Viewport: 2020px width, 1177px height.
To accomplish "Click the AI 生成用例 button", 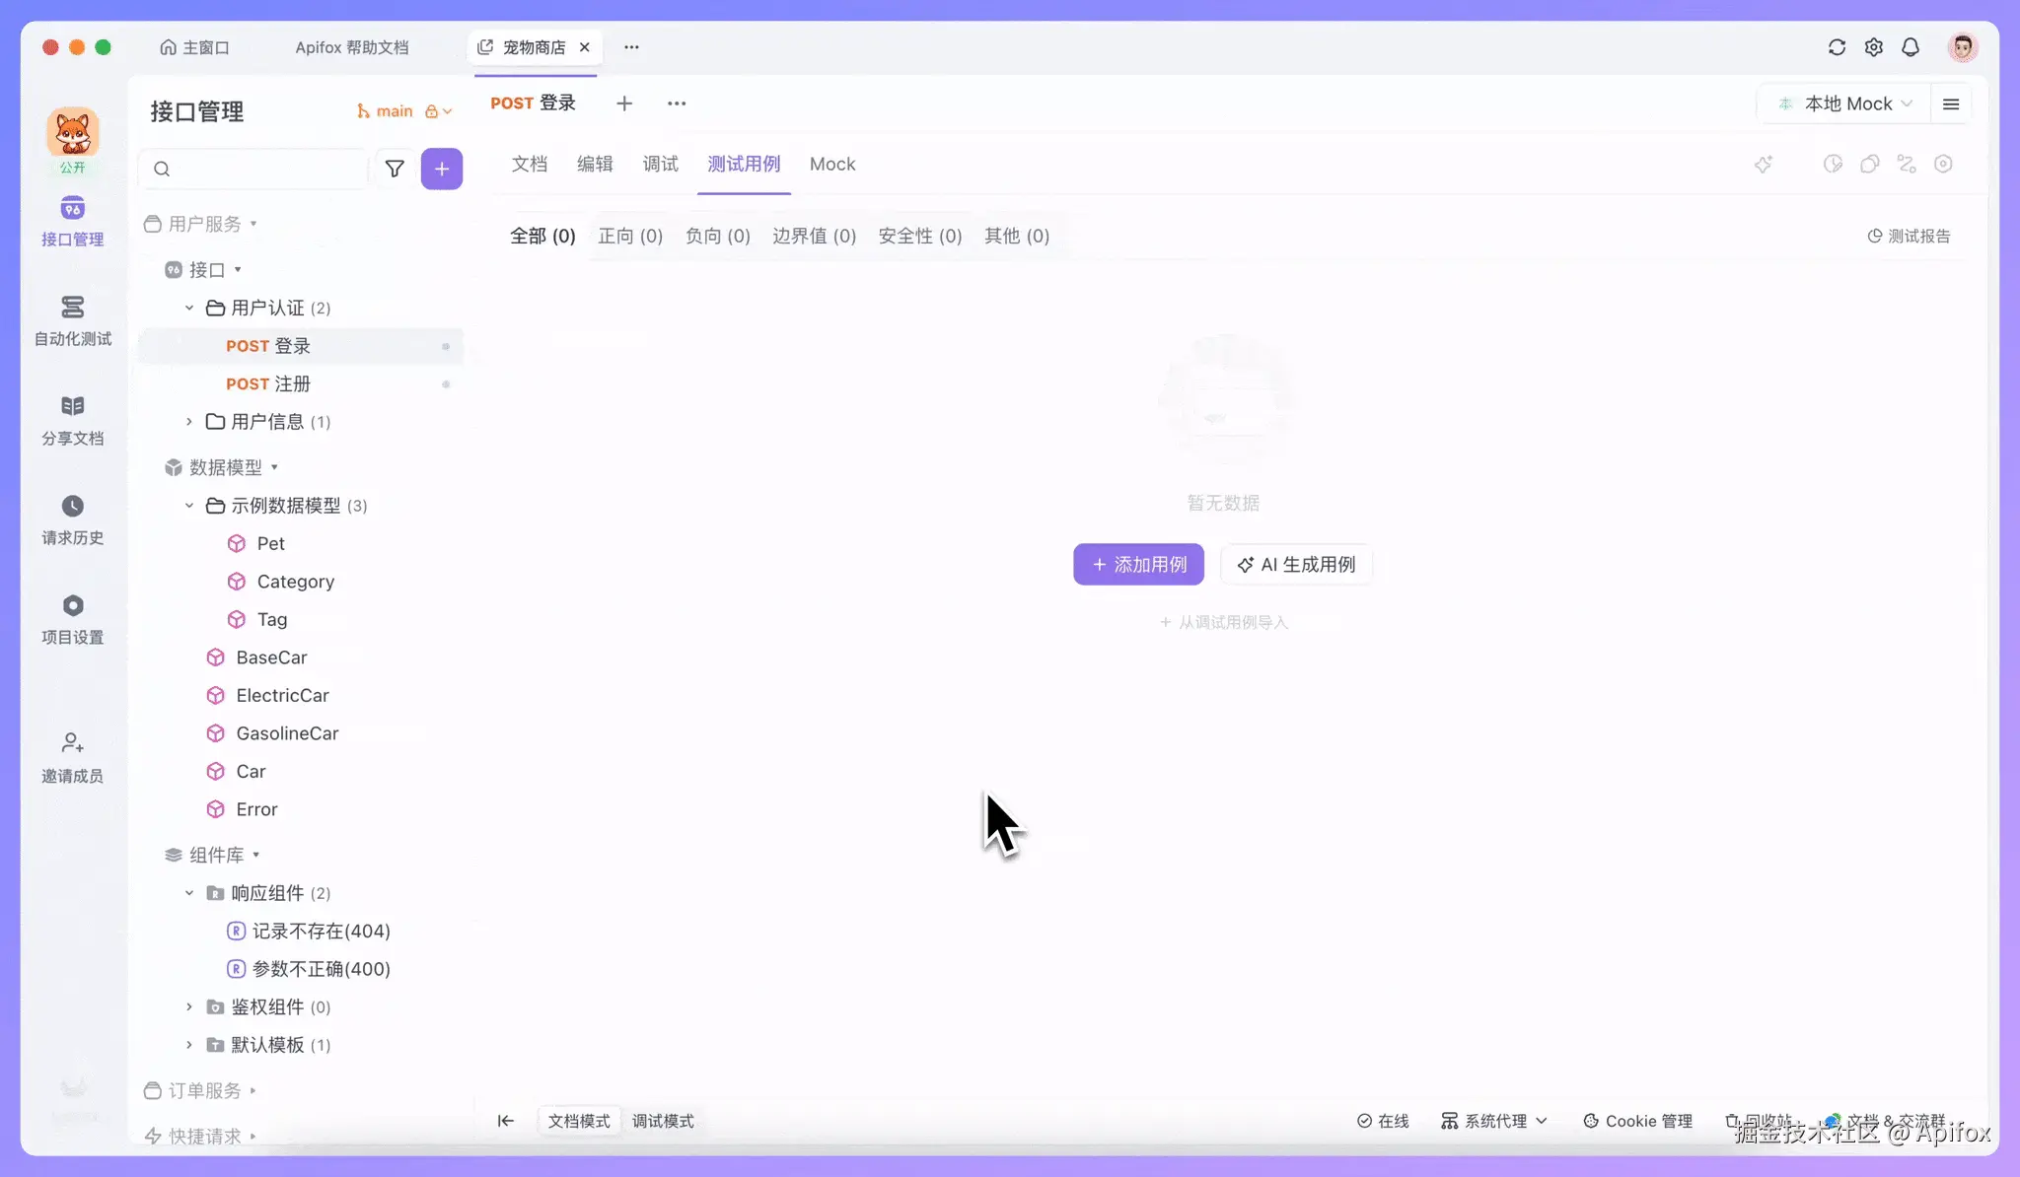I will [1296, 565].
